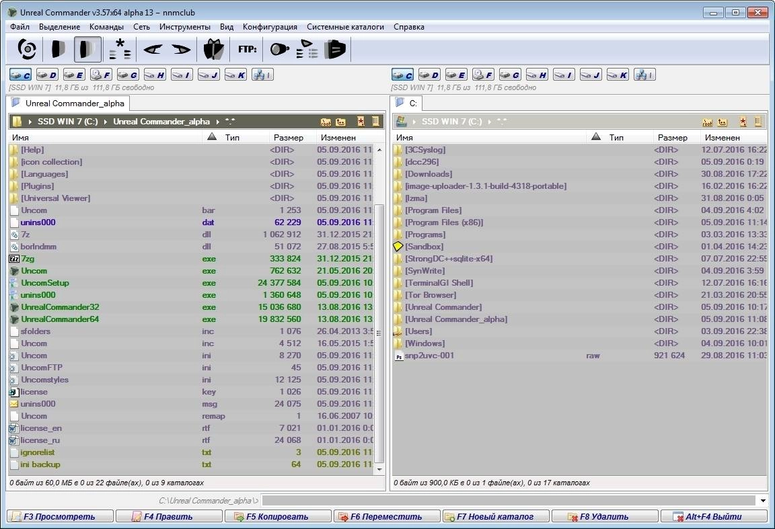Select the Unreal Commander_alpha panel tab
Image resolution: width=775 pixels, height=529 pixels.
click(x=68, y=104)
